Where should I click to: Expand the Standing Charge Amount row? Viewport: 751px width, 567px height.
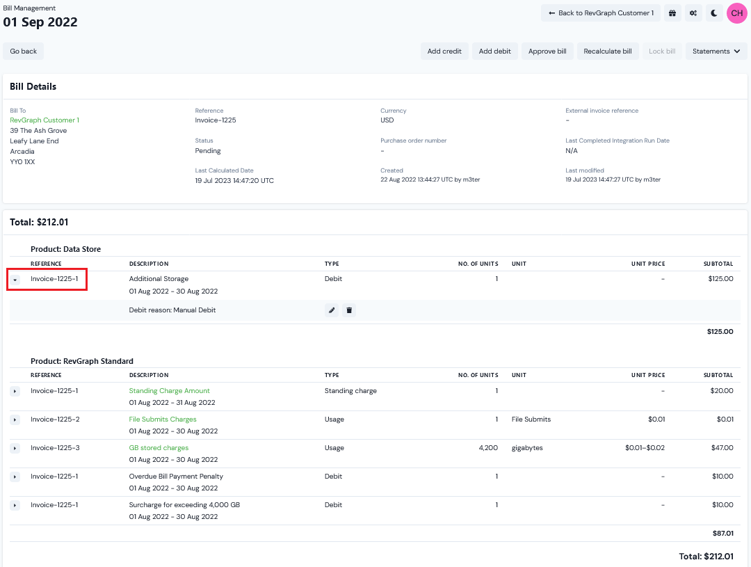(x=15, y=391)
